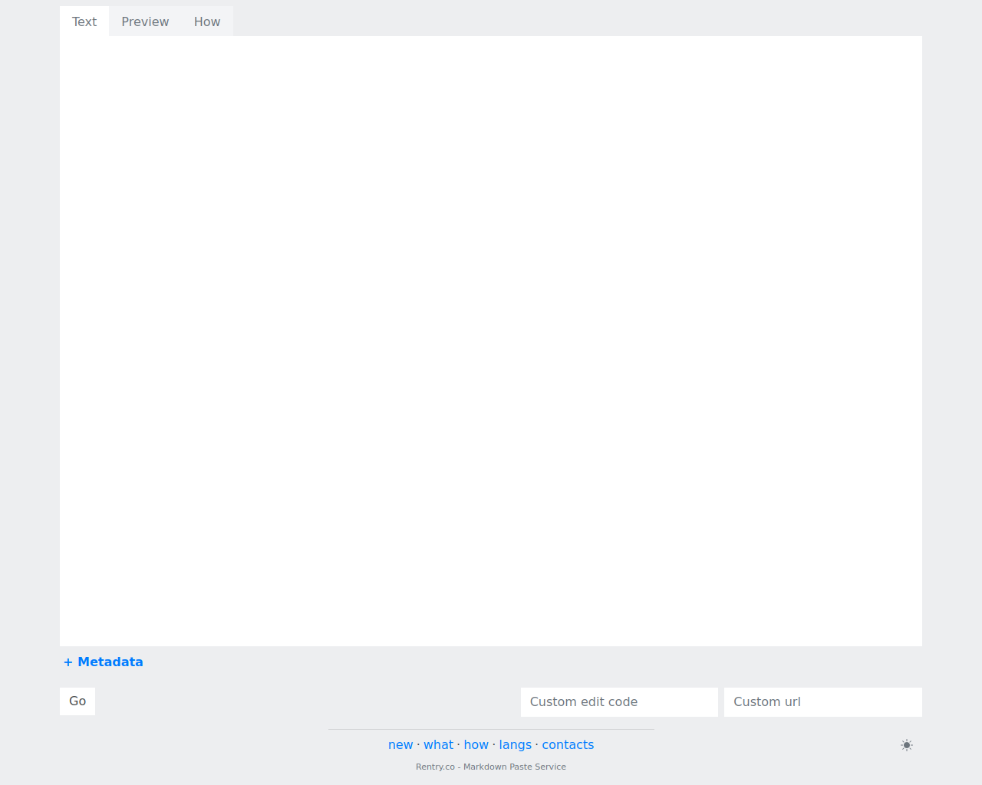The image size is (982, 785).
Task: Open the contacts footer link
Action: click(x=568, y=744)
